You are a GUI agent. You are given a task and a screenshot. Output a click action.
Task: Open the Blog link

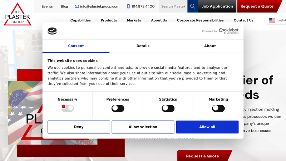64,6
